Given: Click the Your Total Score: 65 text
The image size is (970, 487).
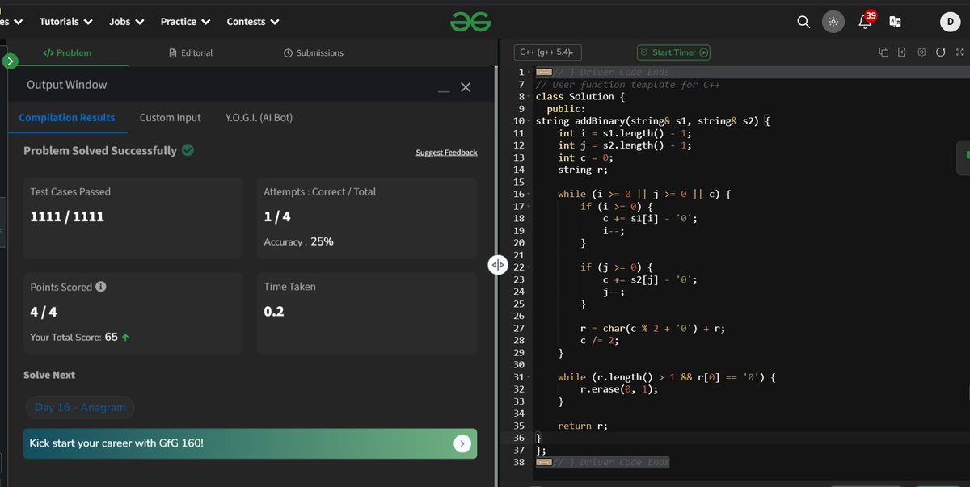Looking at the screenshot, I should [80, 337].
